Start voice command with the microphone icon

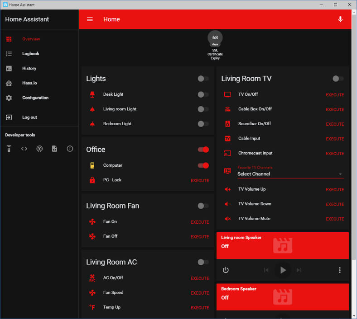point(340,19)
